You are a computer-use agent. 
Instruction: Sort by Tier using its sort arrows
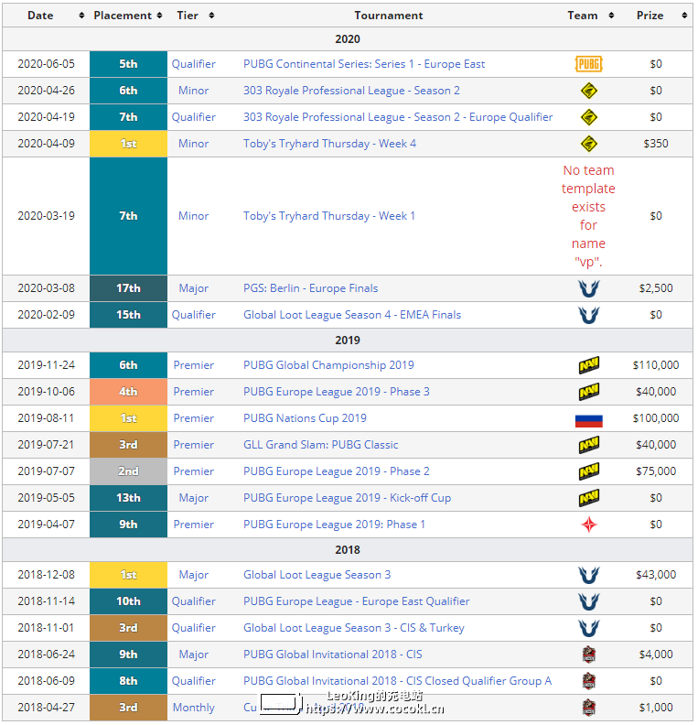click(x=211, y=16)
